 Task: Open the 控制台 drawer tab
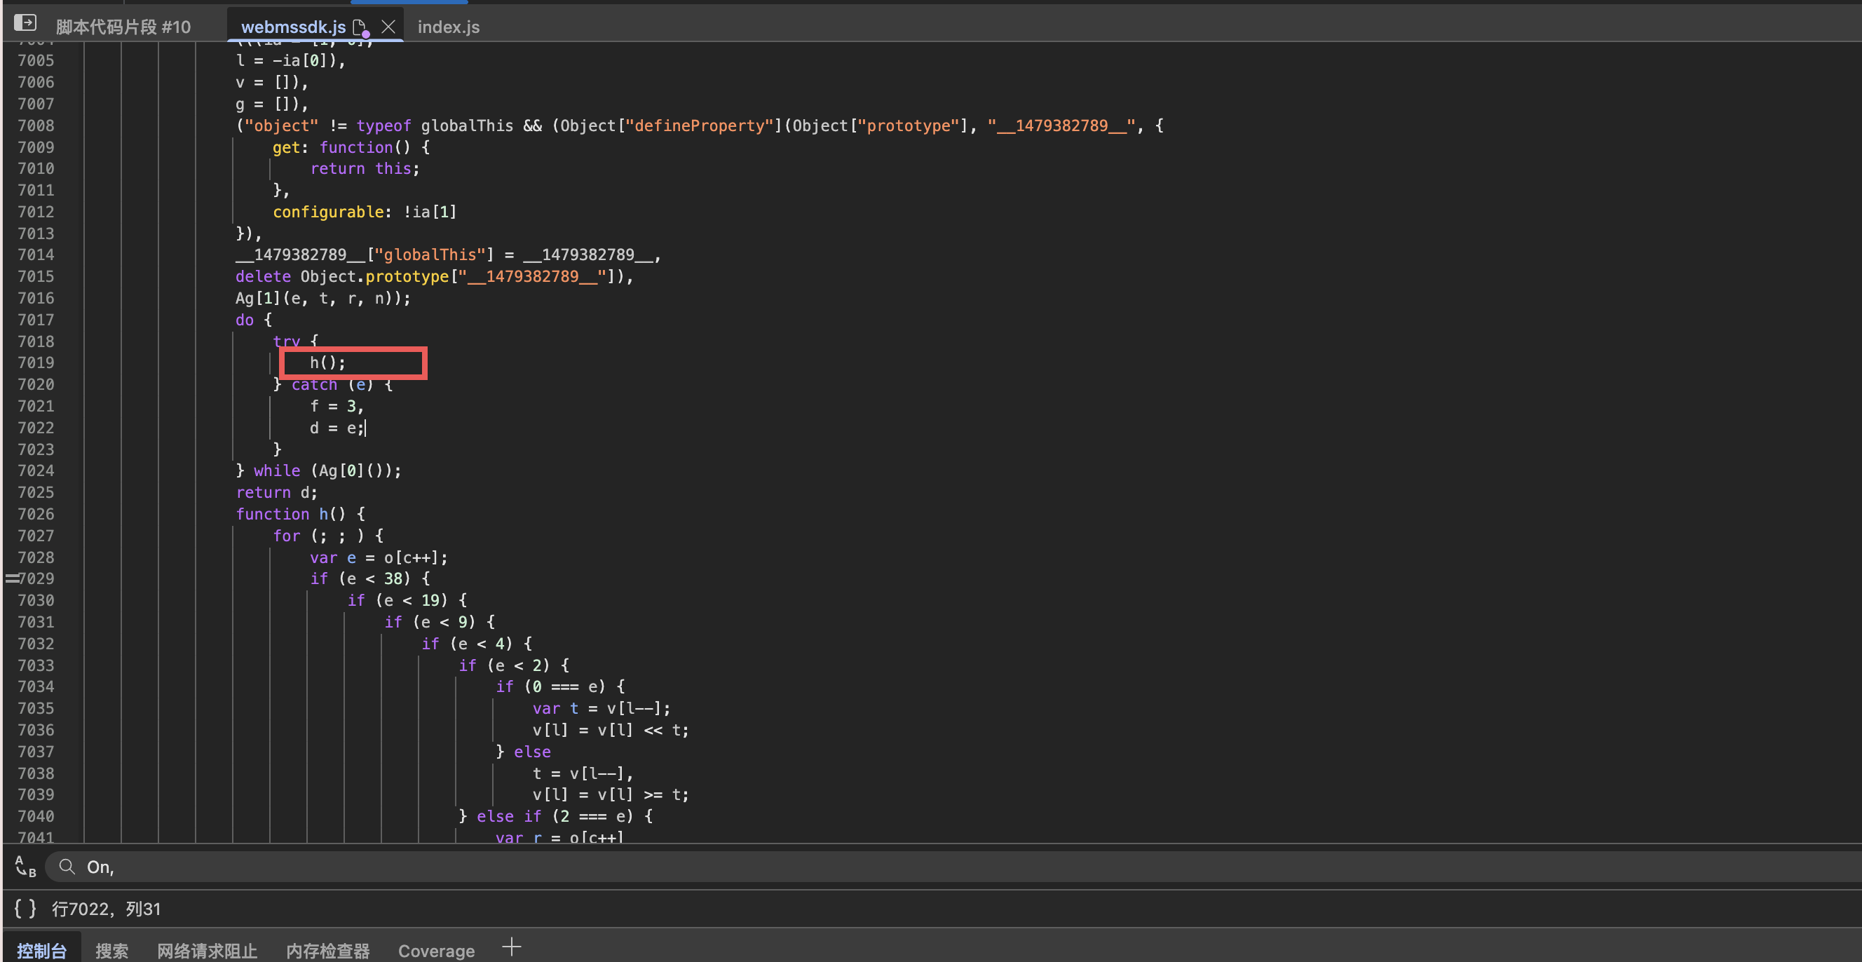42,951
